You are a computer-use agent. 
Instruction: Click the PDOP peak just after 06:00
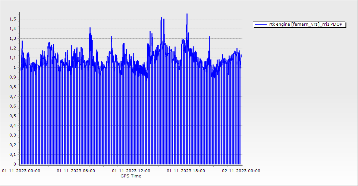(x=90, y=28)
